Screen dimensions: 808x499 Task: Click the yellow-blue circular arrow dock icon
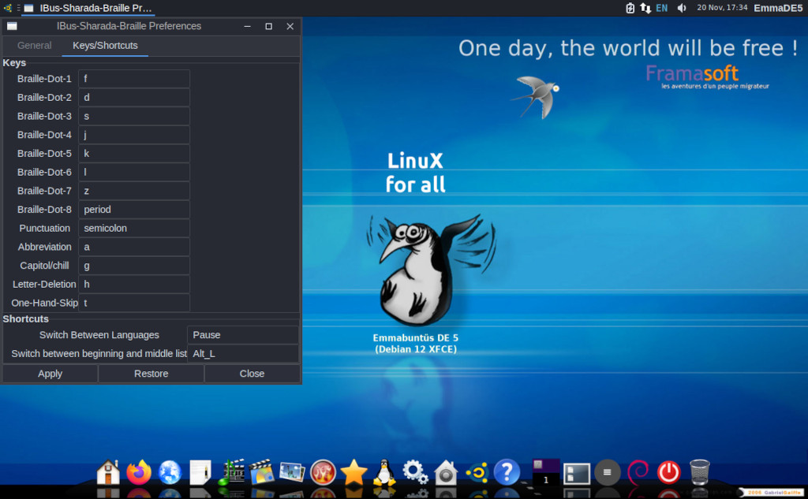point(477,472)
